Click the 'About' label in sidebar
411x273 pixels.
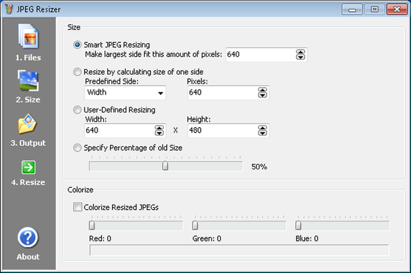pyautogui.click(x=28, y=257)
